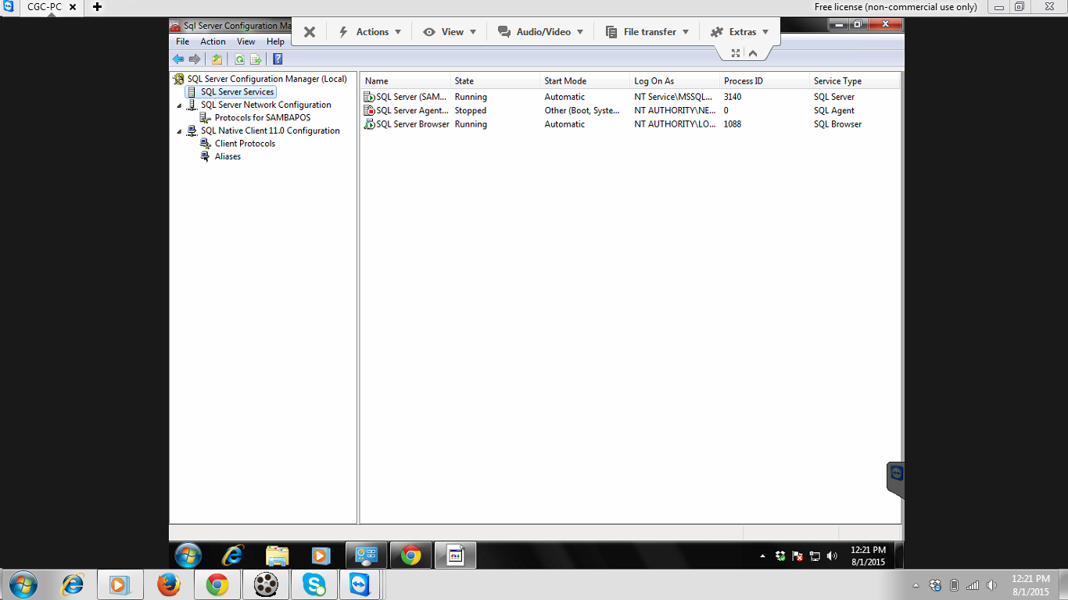Image resolution: width=1068 pixels, height=600 pixels.
Task: Open Skype on the local taskbar
Action: tap(314, 584)
